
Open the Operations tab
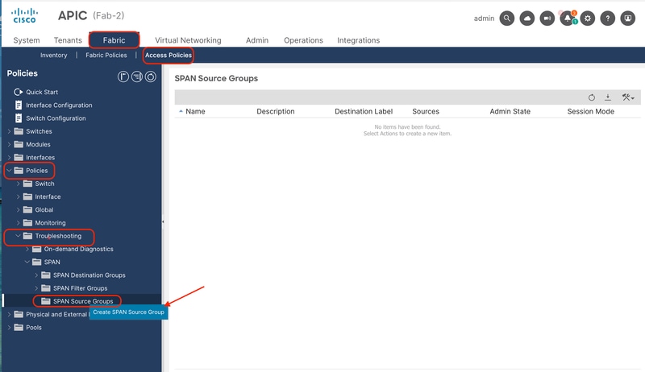(x=304, y=40)
